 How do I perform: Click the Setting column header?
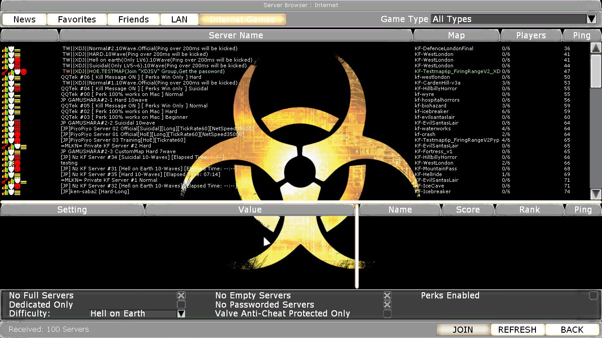click(72, 210)
